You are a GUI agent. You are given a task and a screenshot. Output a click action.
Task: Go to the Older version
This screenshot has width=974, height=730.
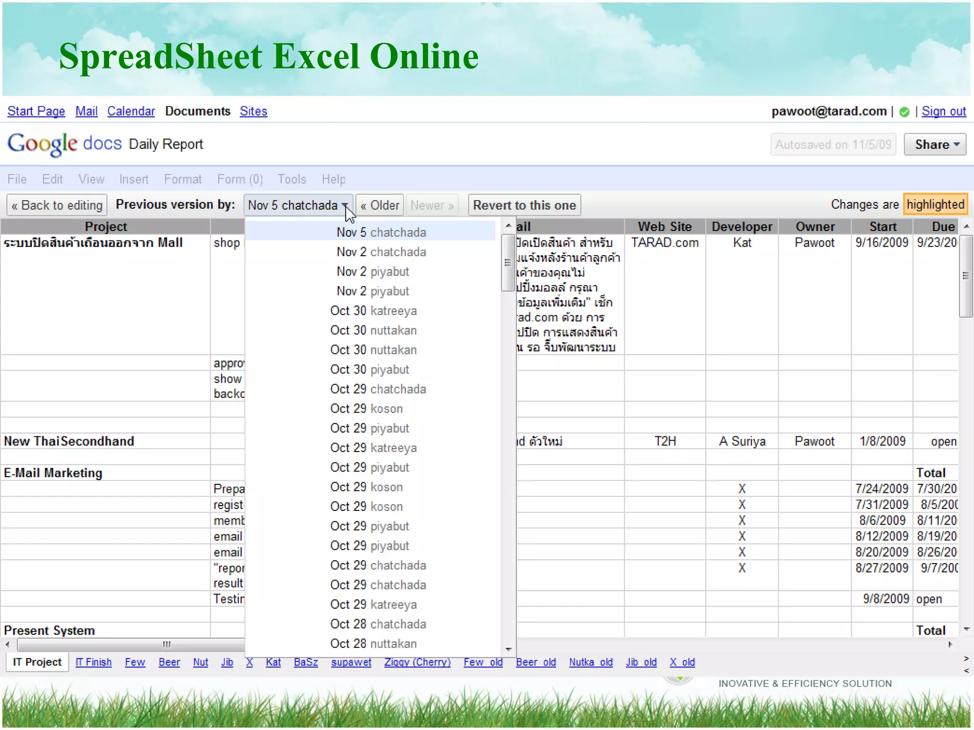(380, 205)
